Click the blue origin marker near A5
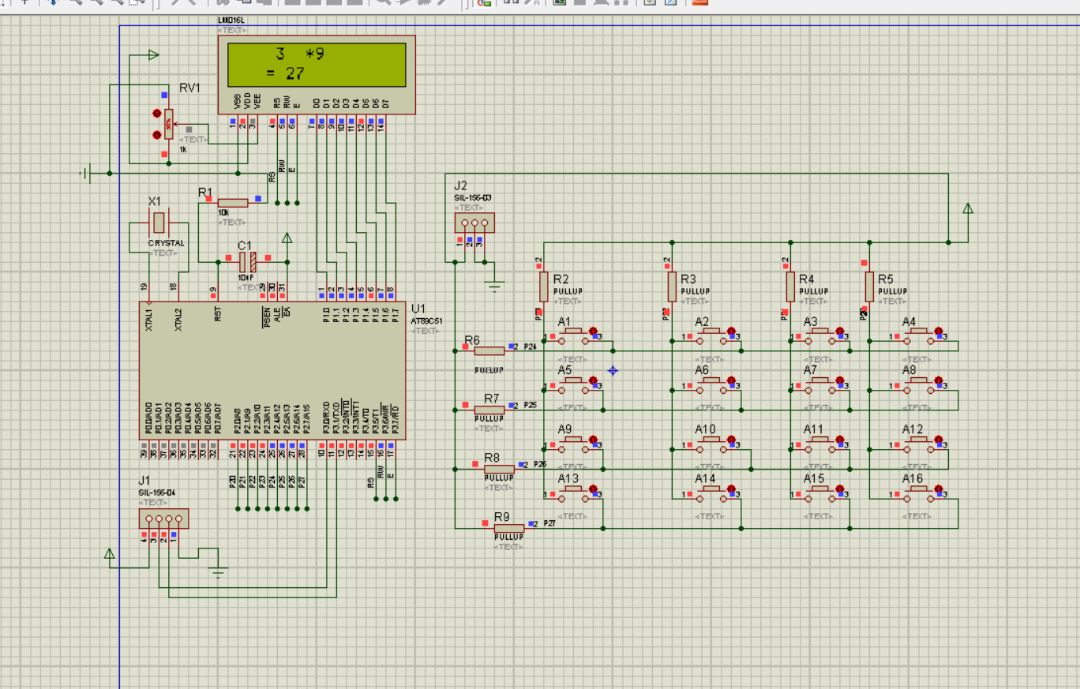 point(613,370)
